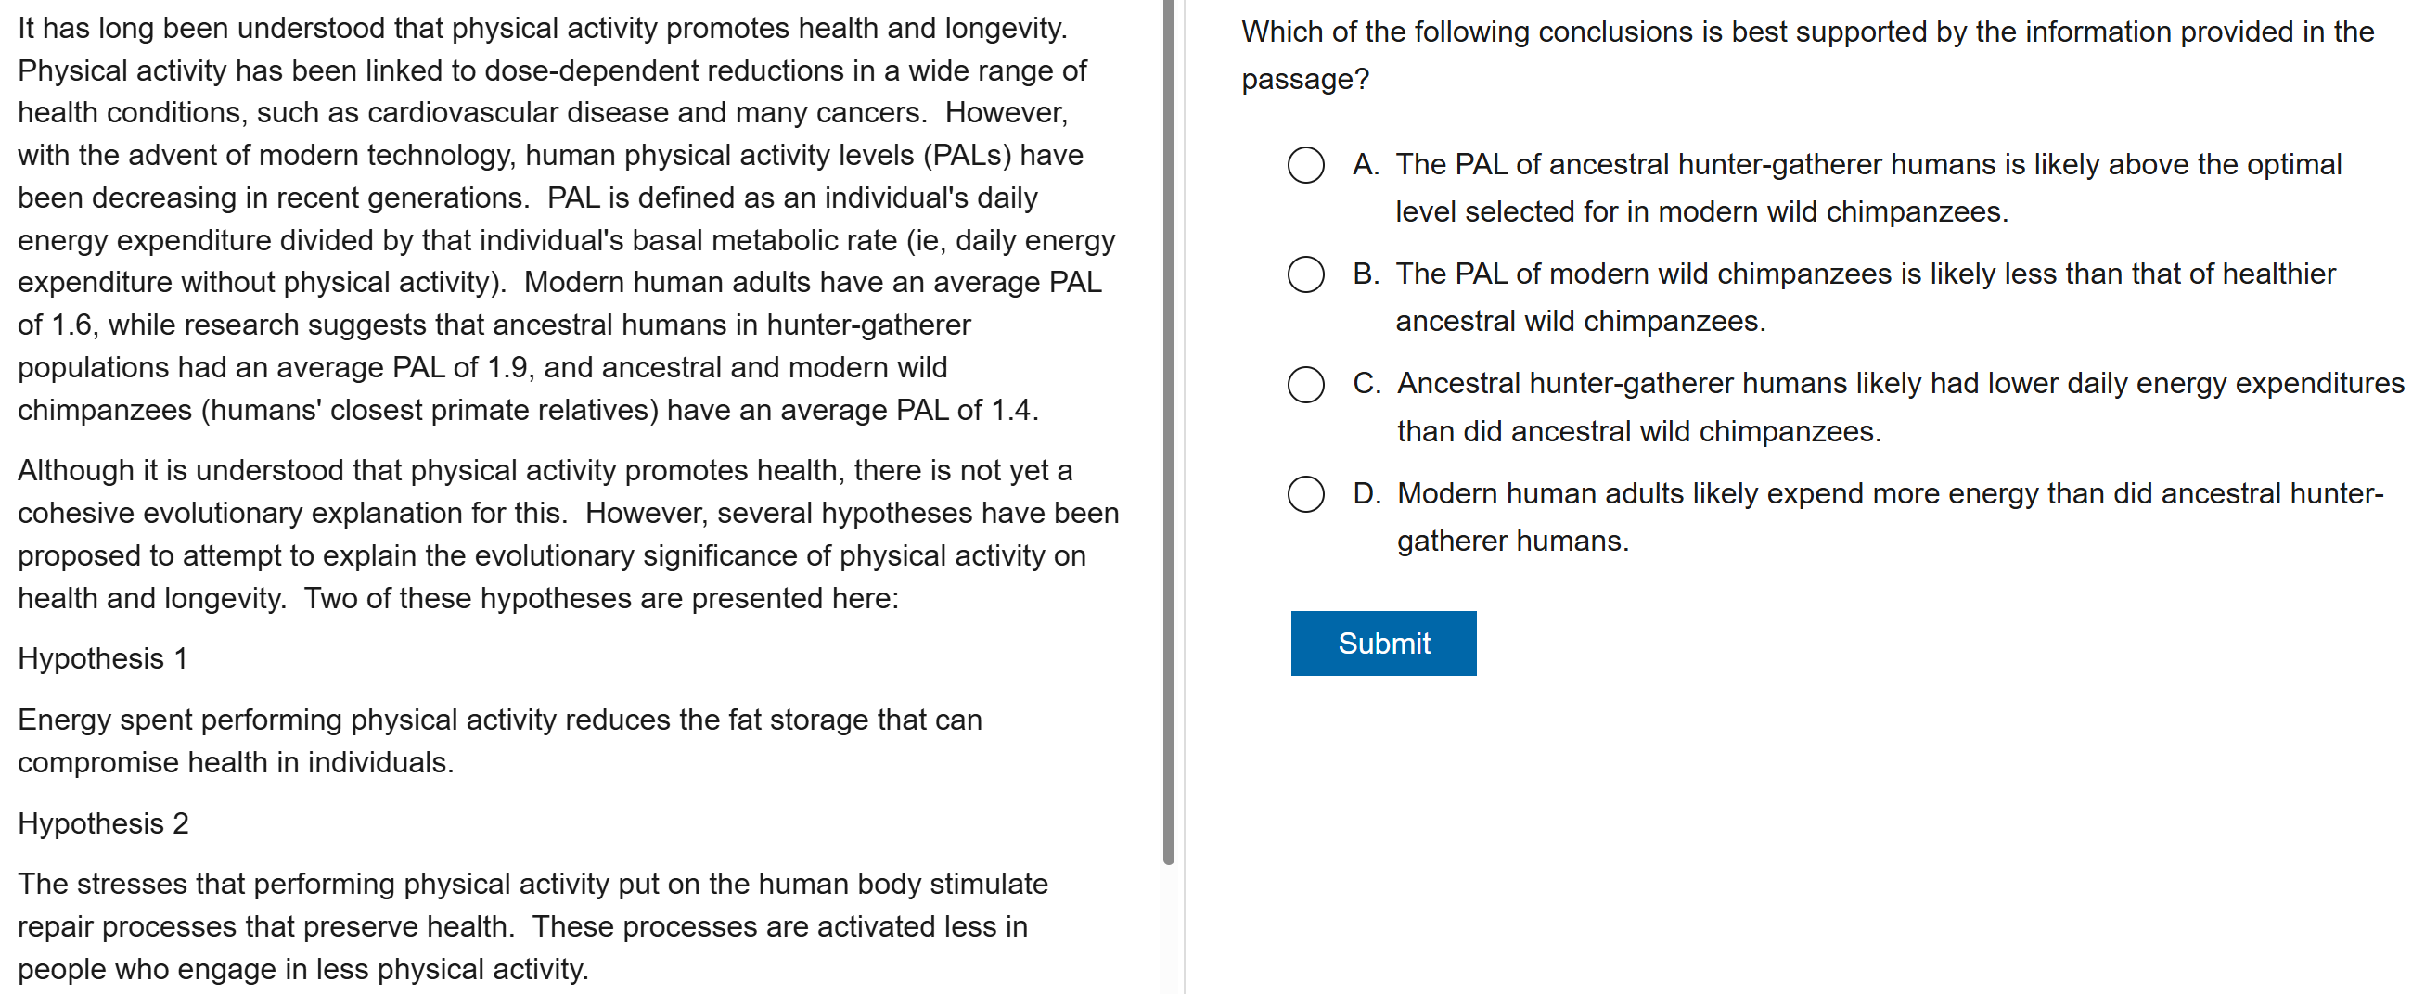Choose the option C radio button
Screen dimensions: 2425x994
click(1304, 385)
